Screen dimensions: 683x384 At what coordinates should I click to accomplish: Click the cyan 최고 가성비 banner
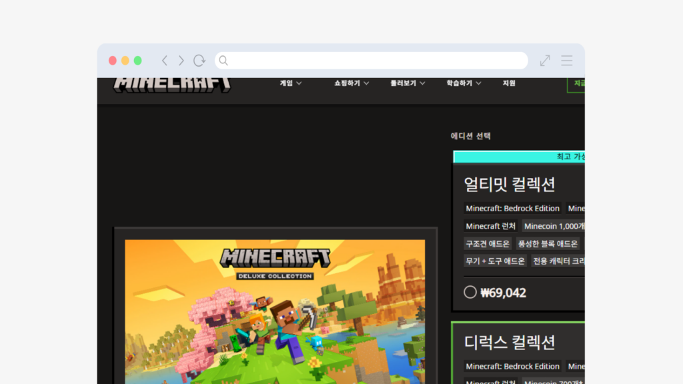(519, 157)
